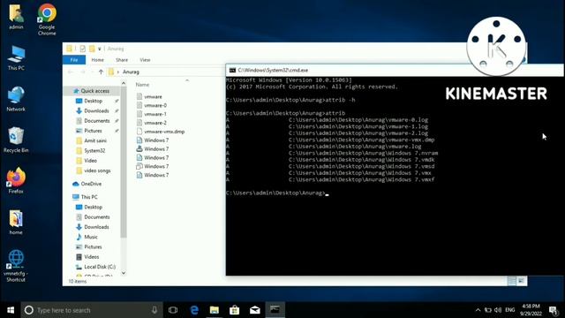Open Task View in taskbar
The image size is (565, 318).
pos(173,310)
